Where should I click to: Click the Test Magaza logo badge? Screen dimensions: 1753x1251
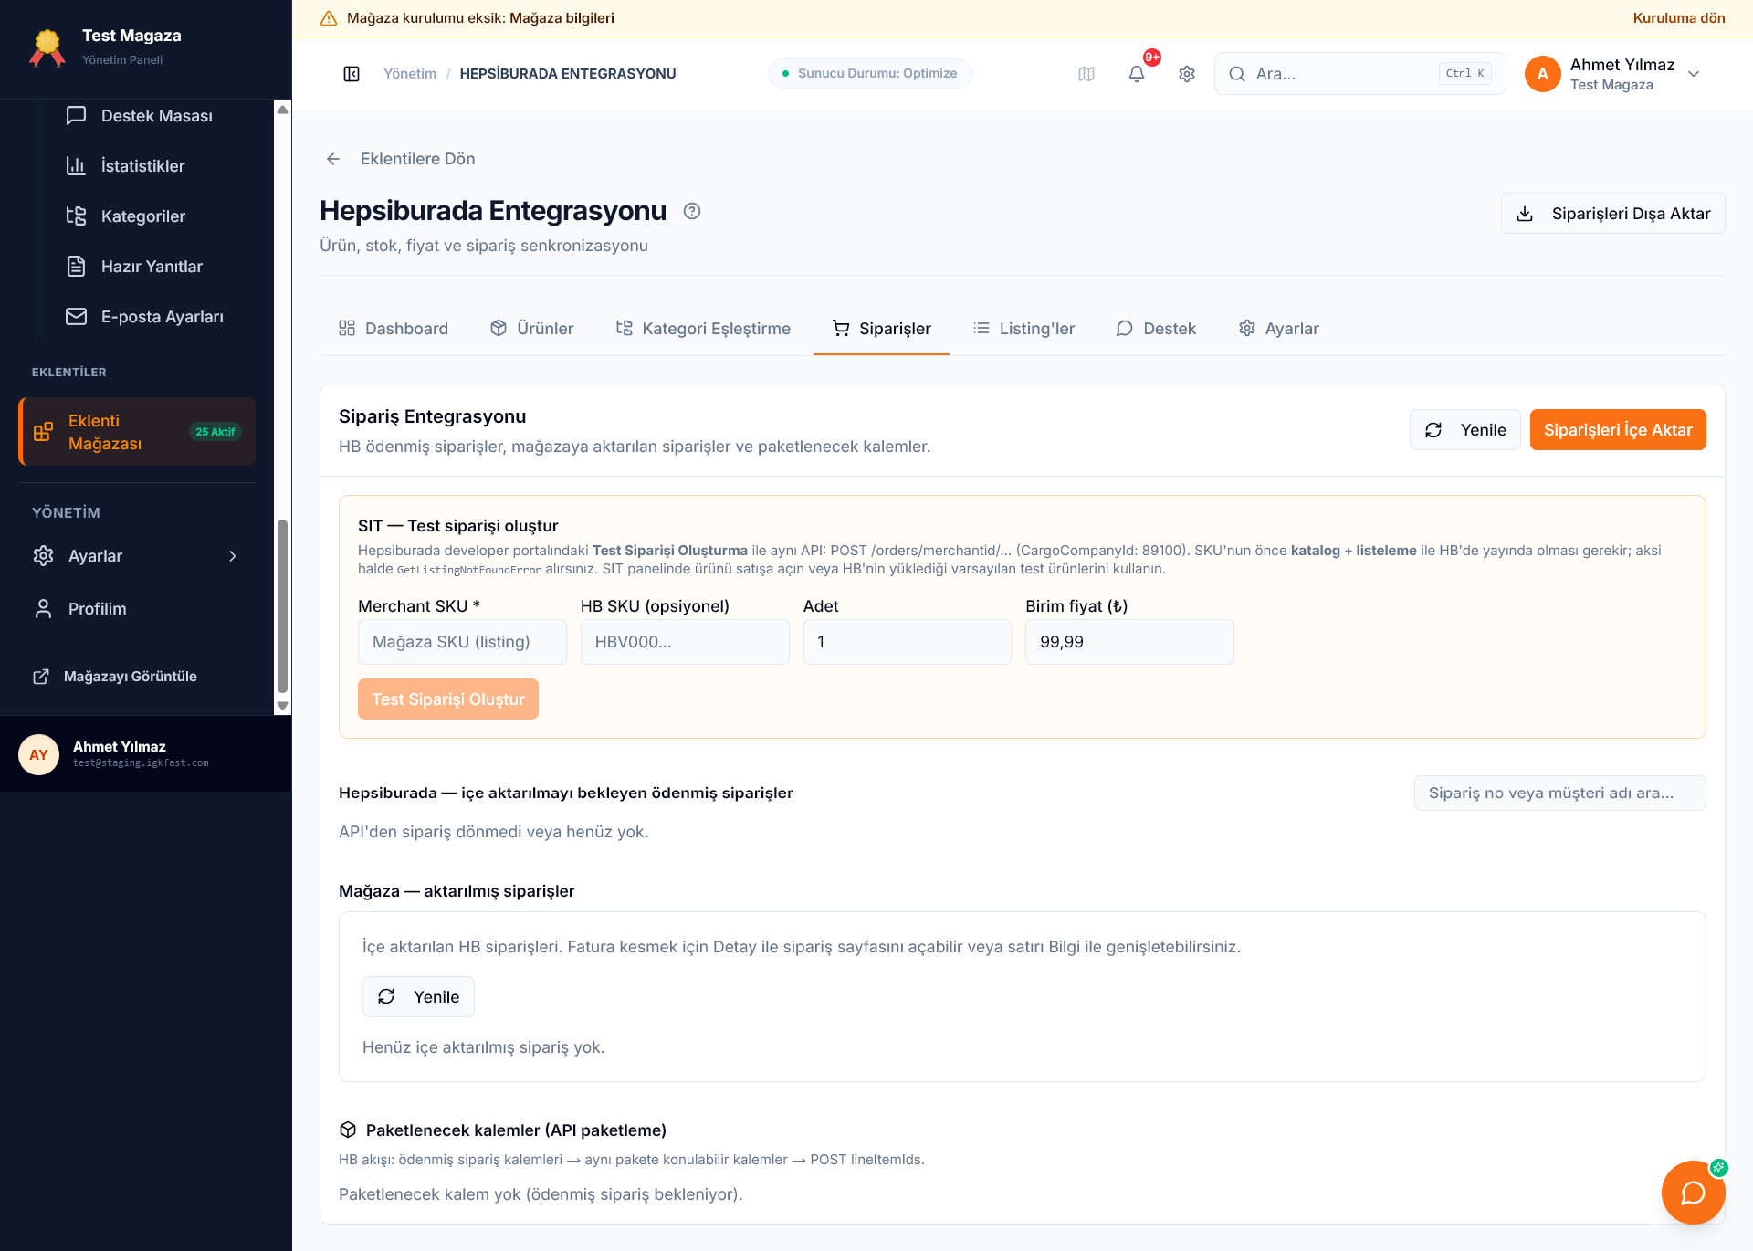pos(47,47)
